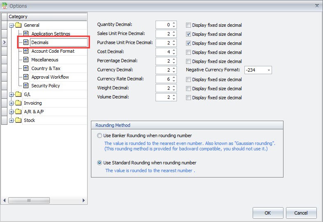Click the Security Policy icon

click(26, 86)
